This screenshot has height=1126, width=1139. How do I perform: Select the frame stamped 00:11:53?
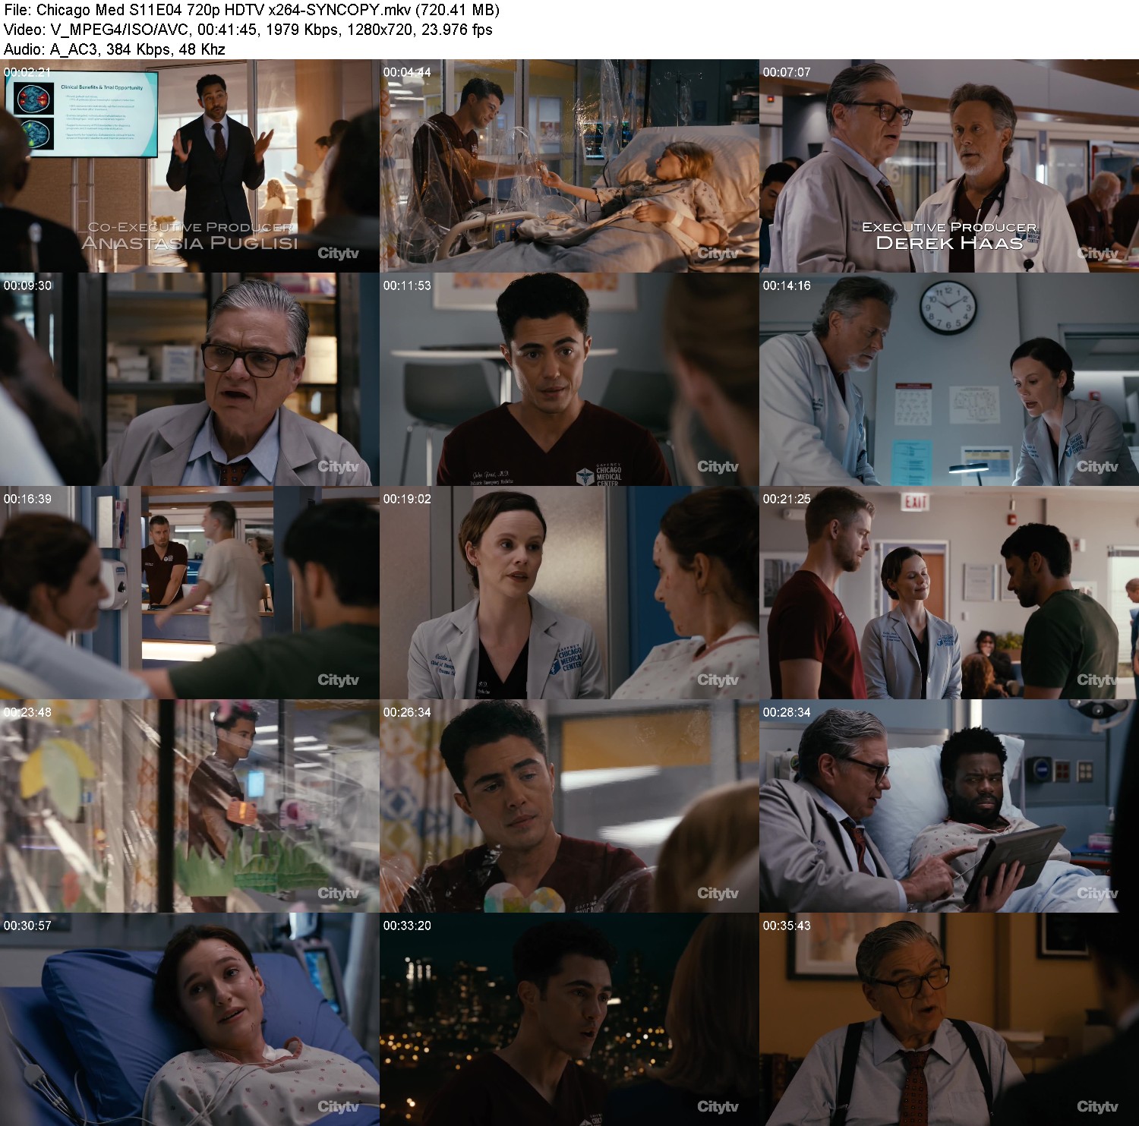coord(569,379)
